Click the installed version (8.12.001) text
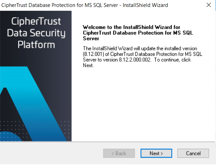216x165 pixels. click(93, 54)
